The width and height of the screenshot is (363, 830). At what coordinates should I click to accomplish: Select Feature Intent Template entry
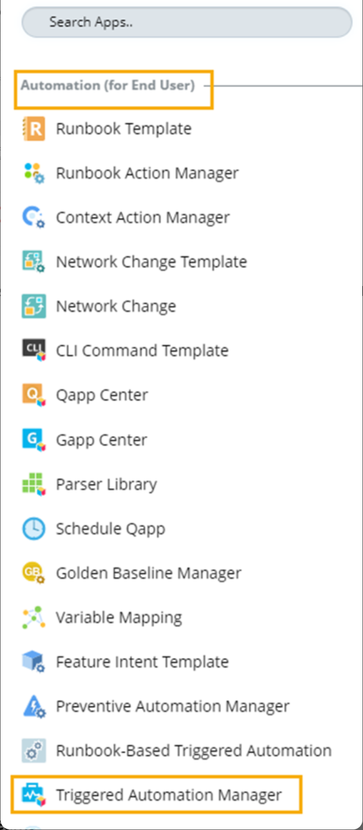(x=142, y=662)
